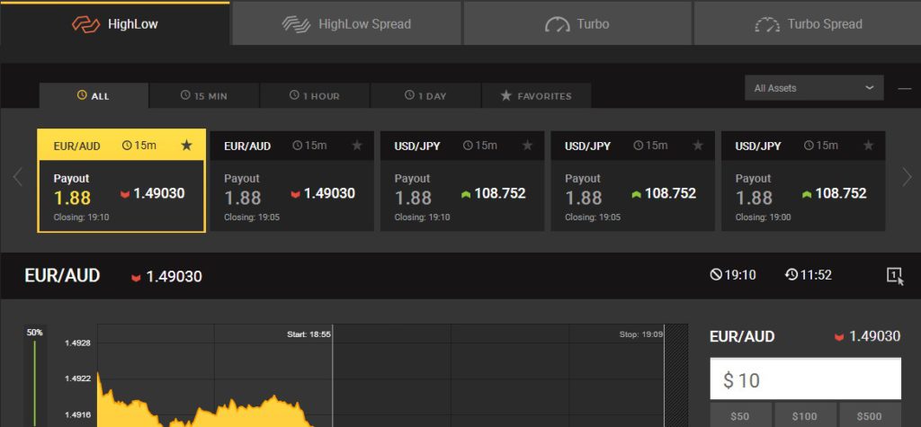Click the Start: 18:55 chart marker

coord(308,334)
